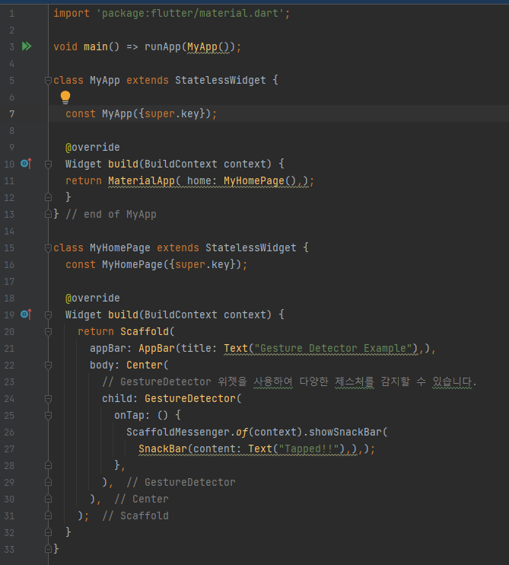The height and width of the screenshot is (565, 509).
Task: Click fold end marker on line 33
Action: coord(48,550)
